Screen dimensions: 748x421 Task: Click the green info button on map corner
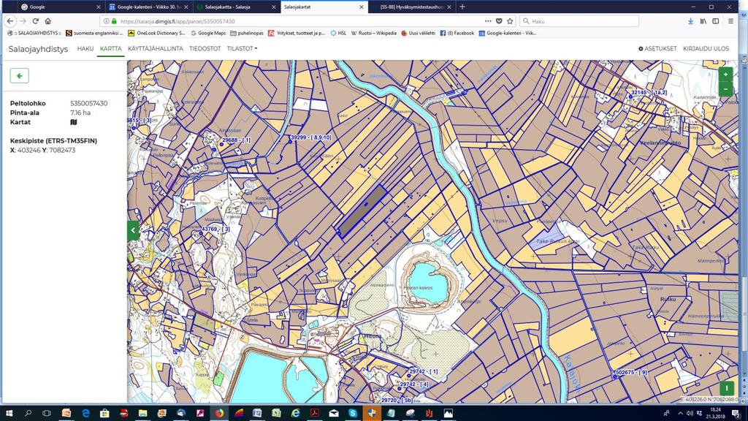(x=727, y=388)
